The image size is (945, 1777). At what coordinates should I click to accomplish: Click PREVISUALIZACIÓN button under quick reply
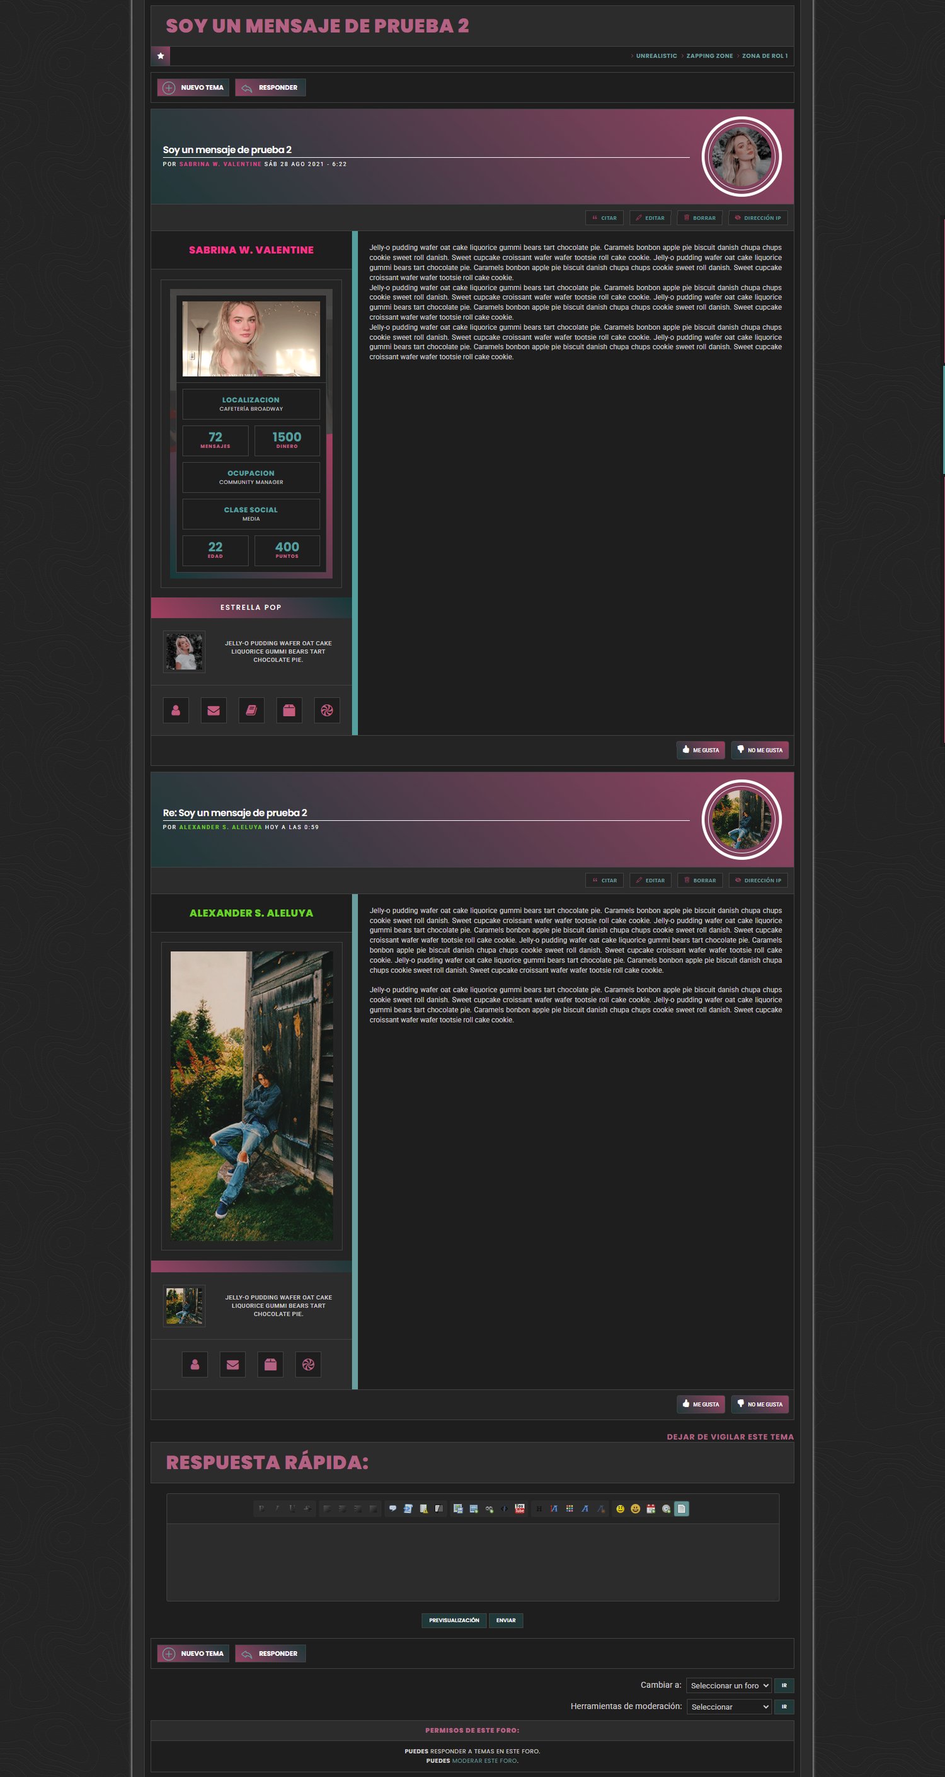click(x=454, y=1621)
